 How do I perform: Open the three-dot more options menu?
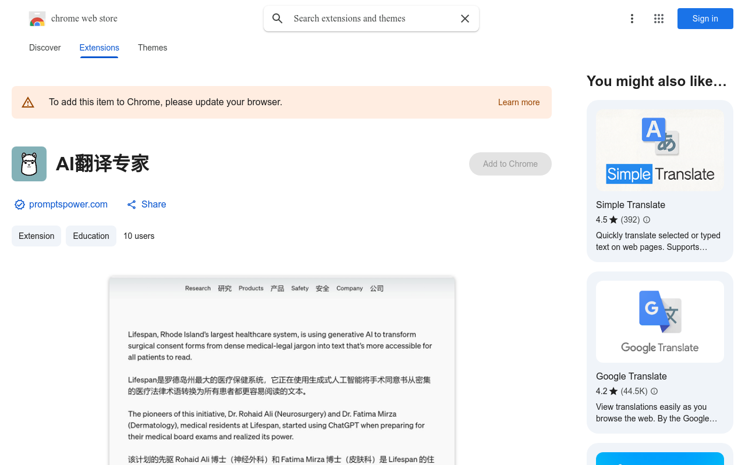pyautogui.click(x=632, y=19)
